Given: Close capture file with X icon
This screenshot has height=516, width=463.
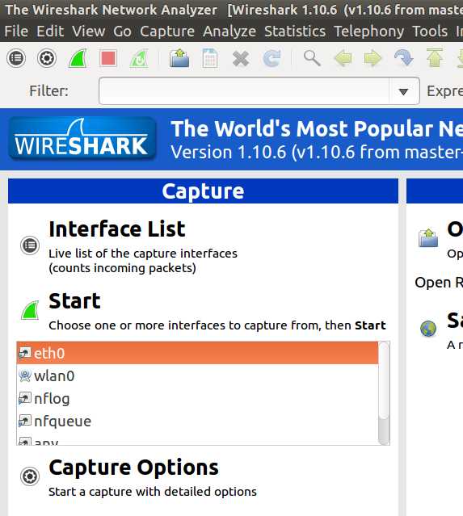Looking at the screenshot, I should (241, 59).
